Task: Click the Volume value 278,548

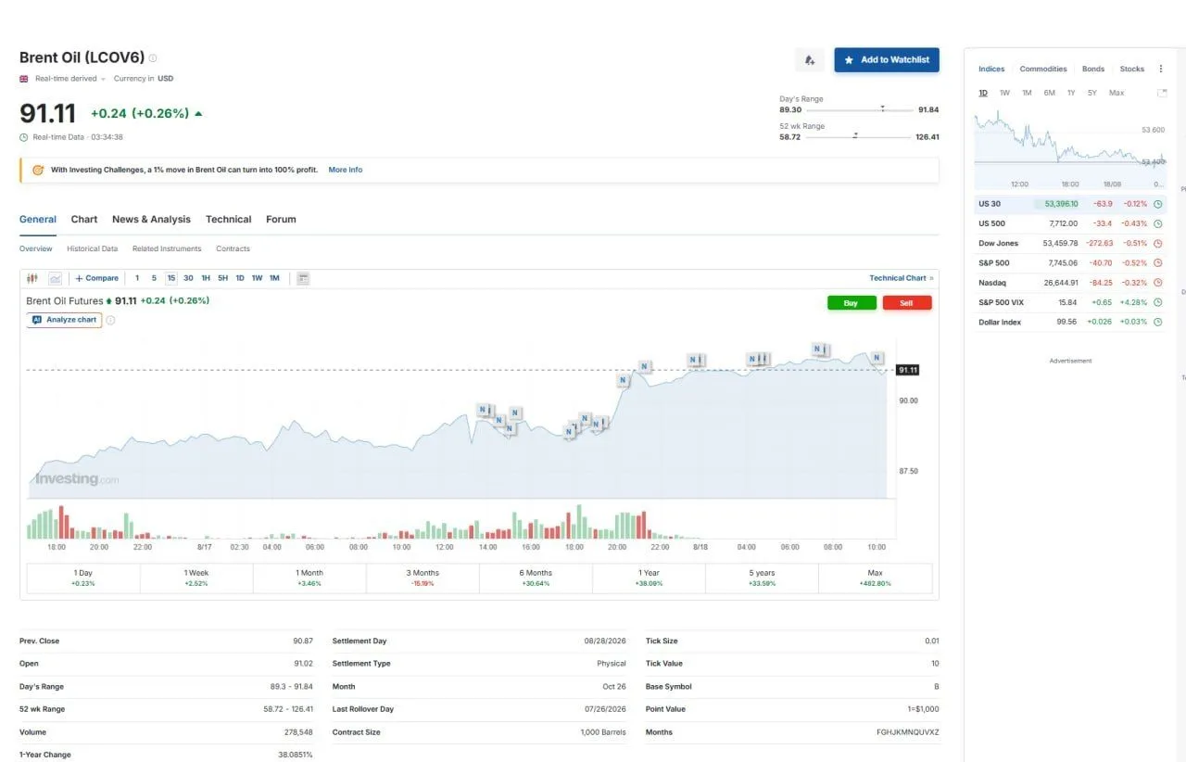Action: click(298, 732)
